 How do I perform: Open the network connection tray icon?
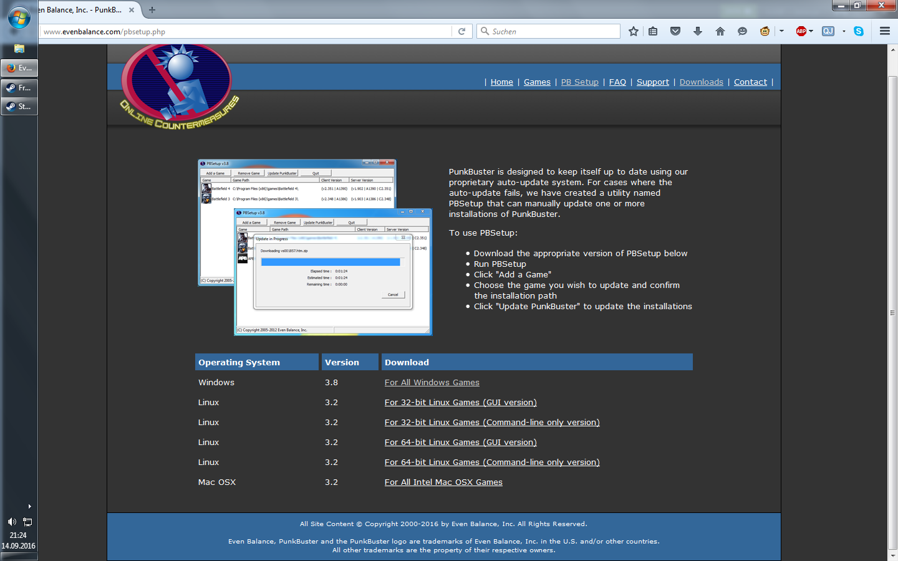[x=27, y=522]
